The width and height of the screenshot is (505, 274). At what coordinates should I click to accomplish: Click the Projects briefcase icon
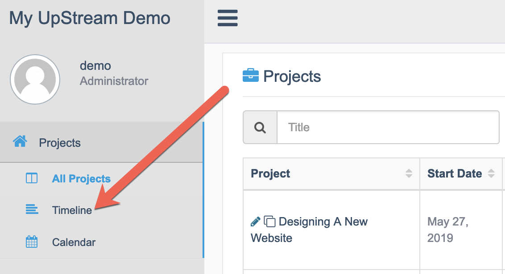pos(252,76)
